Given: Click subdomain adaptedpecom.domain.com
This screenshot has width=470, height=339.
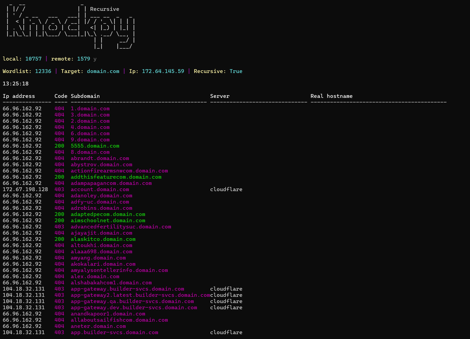Looking at the screenshot, I should (x=108, y=214).
